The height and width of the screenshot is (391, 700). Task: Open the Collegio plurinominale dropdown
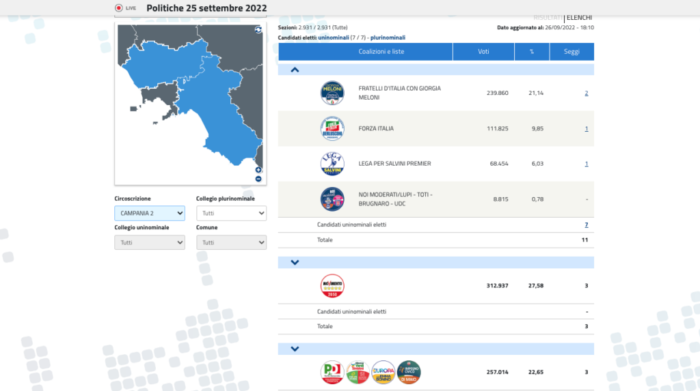pos(231,213)
